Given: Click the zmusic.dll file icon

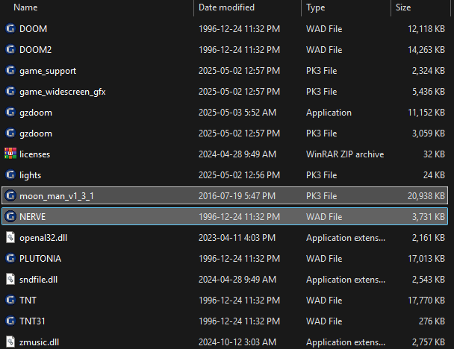Looking at the screenshot, I should coord(10,342).
